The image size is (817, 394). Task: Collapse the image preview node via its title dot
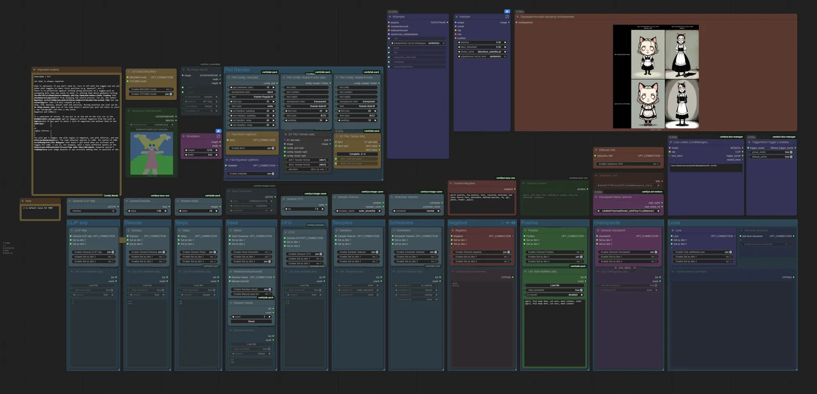(518, 16)
